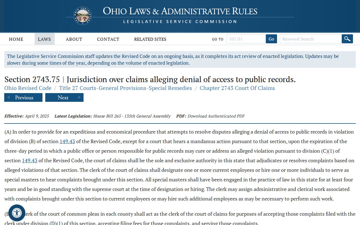
Task: Open the Home menu item
Action: 16,39
